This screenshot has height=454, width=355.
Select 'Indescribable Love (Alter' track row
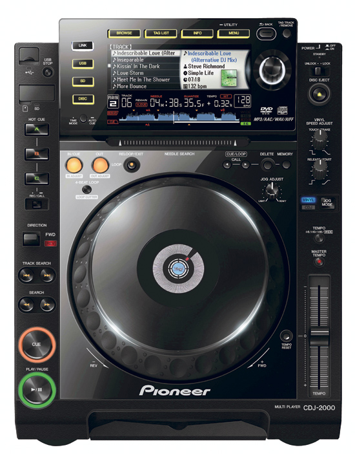click(146, 53)
